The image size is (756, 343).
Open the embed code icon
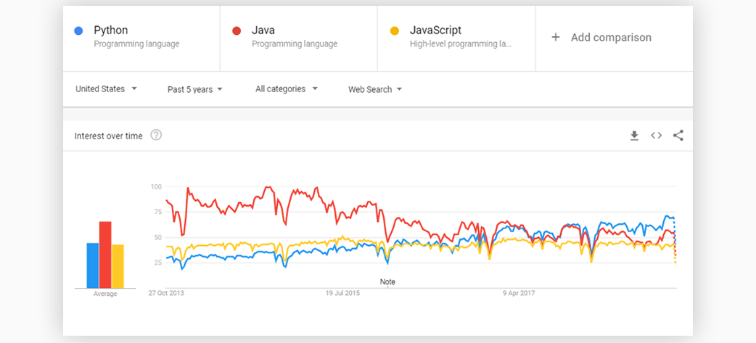pos(656,136)
